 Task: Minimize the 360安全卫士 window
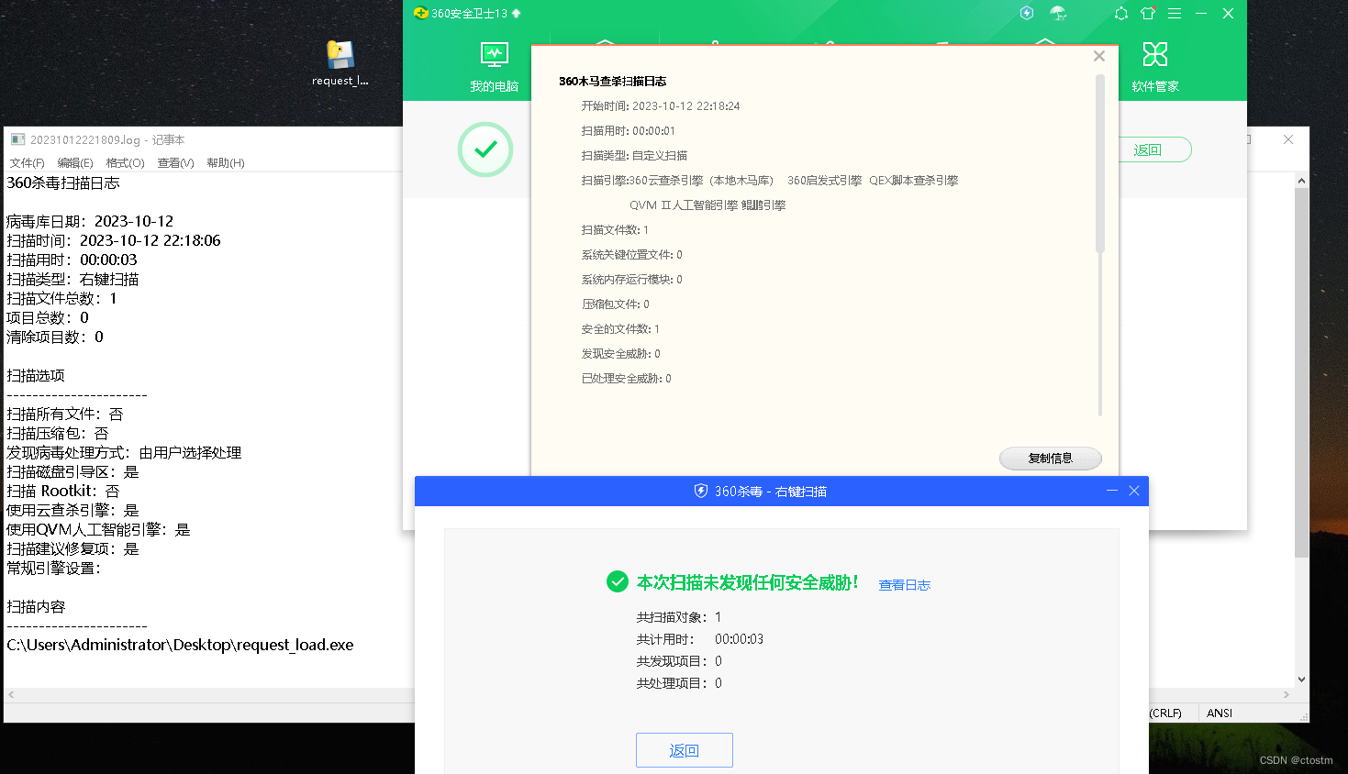pos(1201,13)
